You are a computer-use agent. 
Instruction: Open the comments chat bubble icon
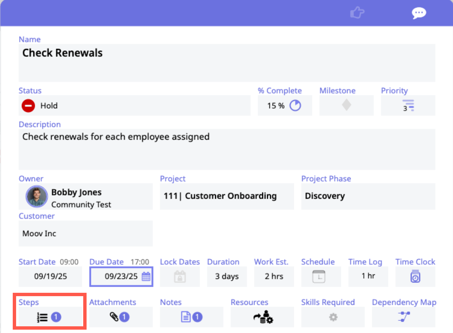pos(419,13)
